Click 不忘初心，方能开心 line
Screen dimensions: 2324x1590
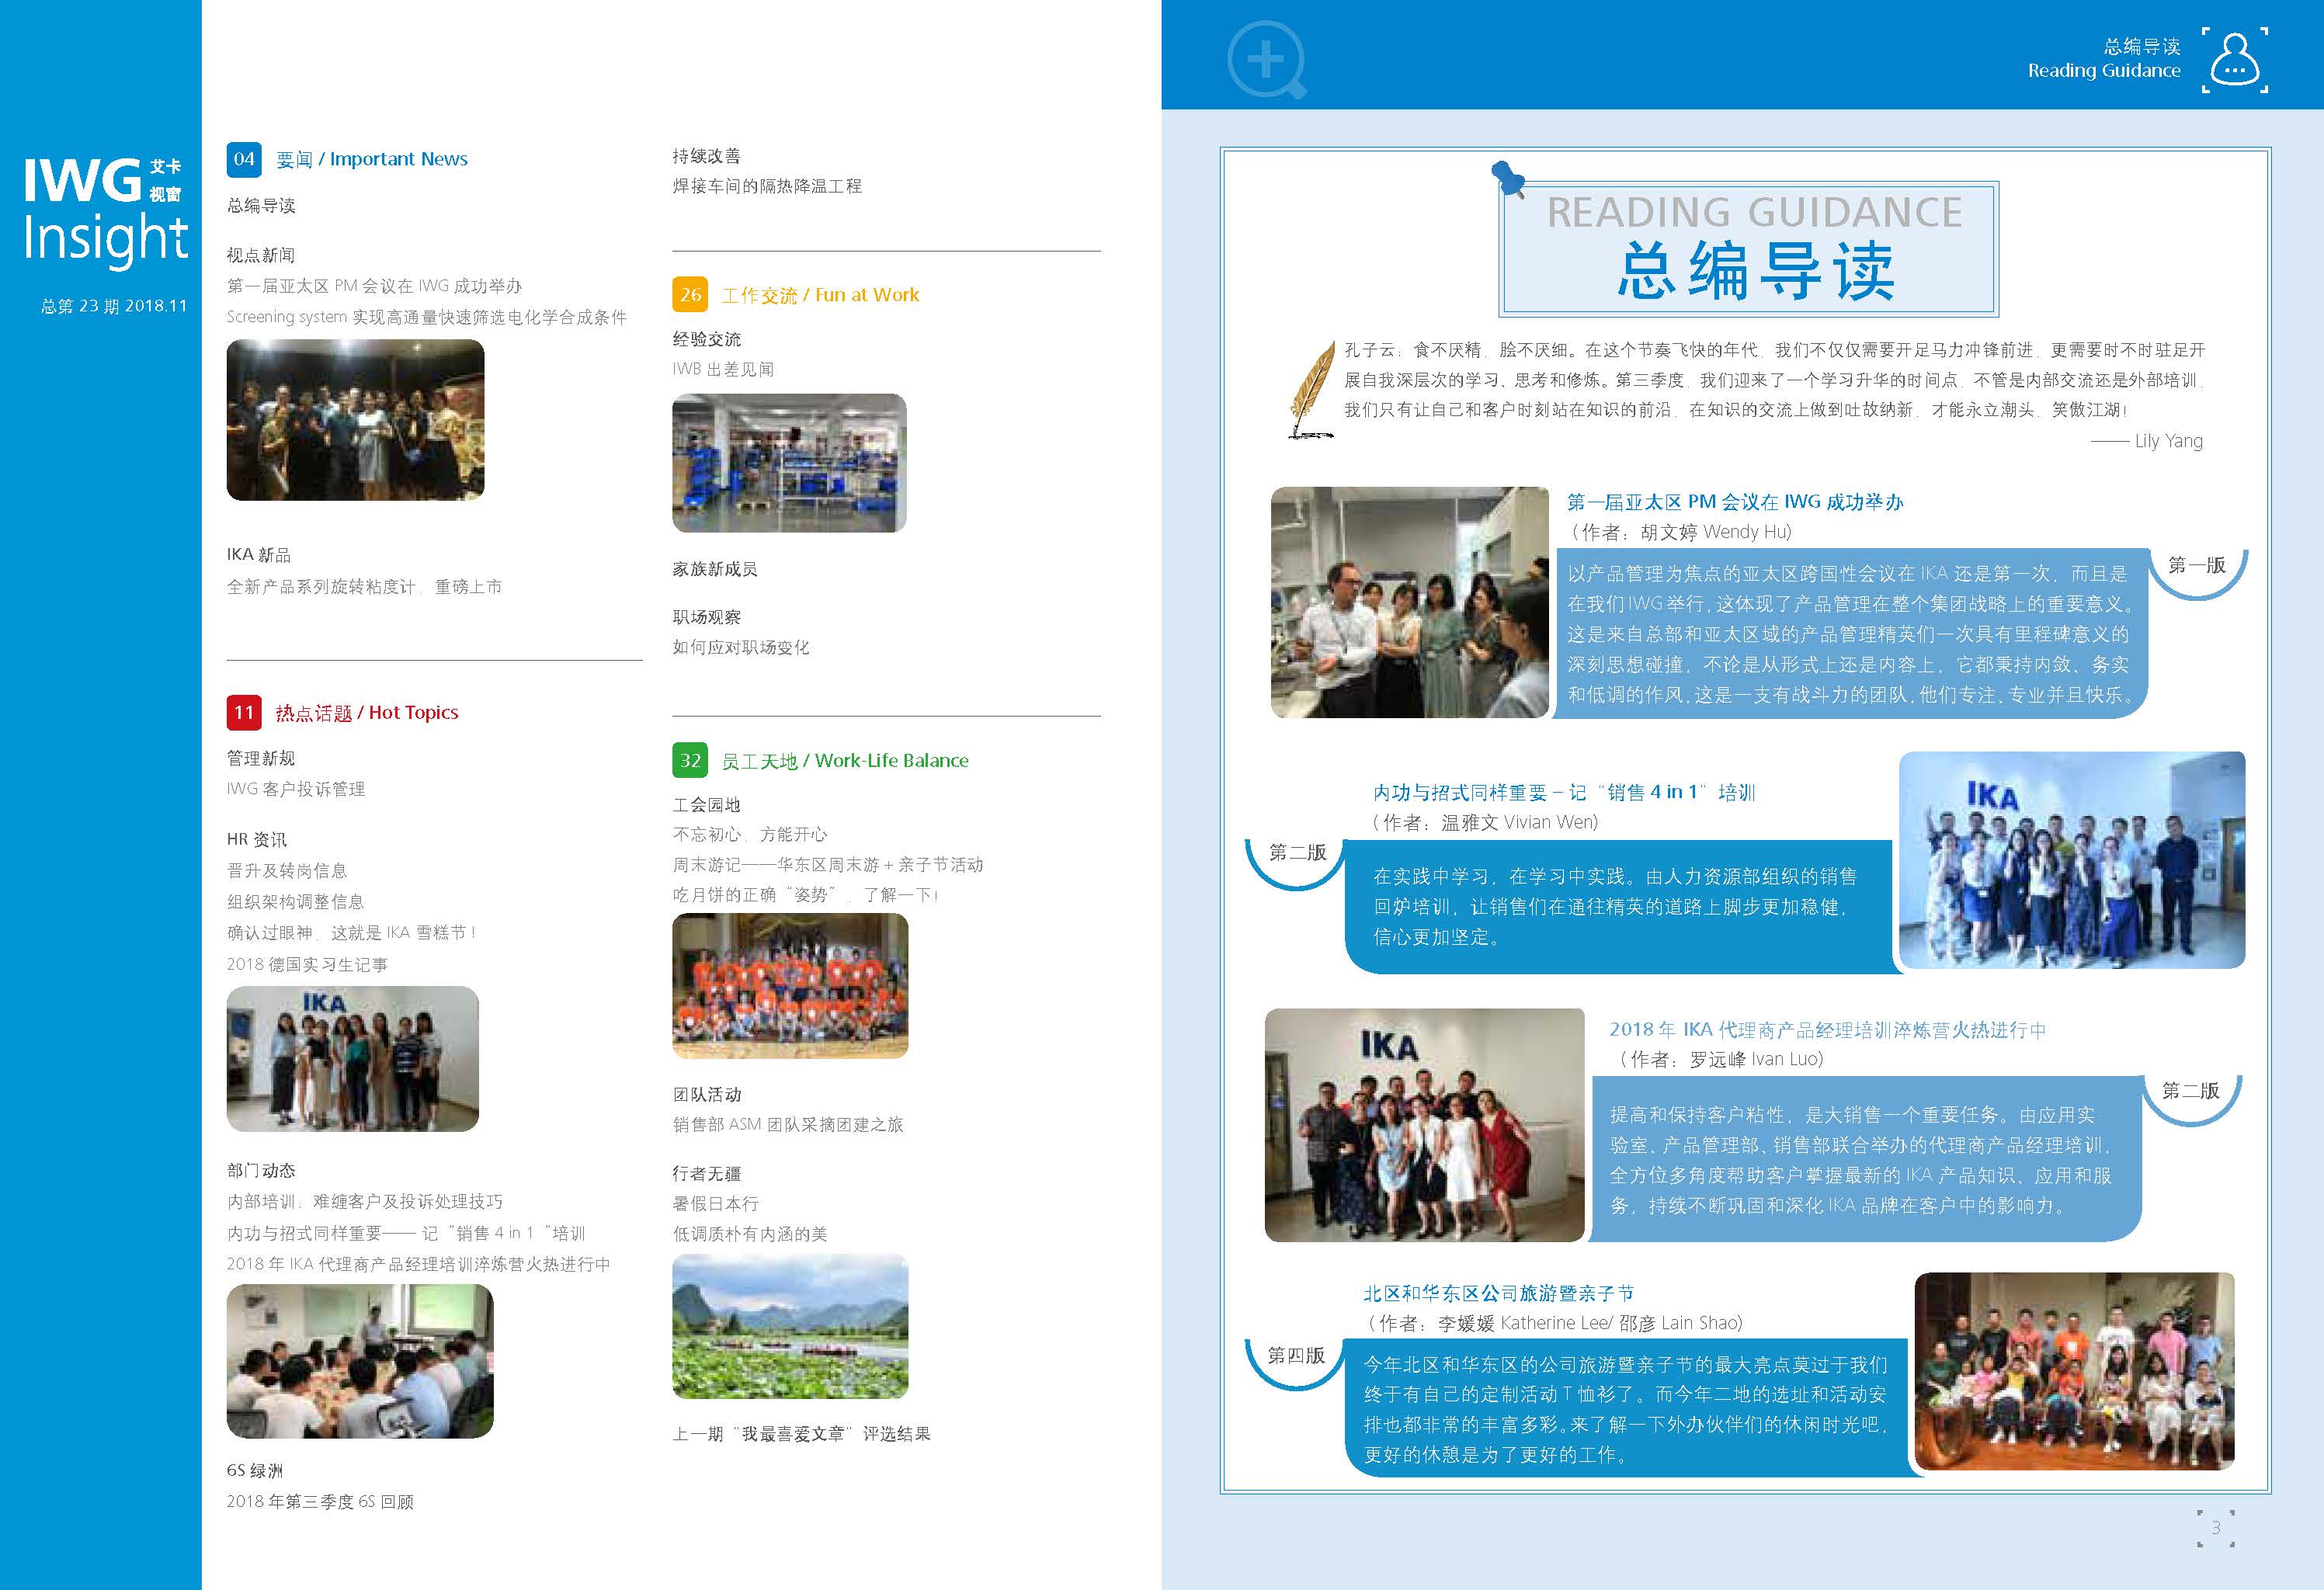[x=750, y=834]
